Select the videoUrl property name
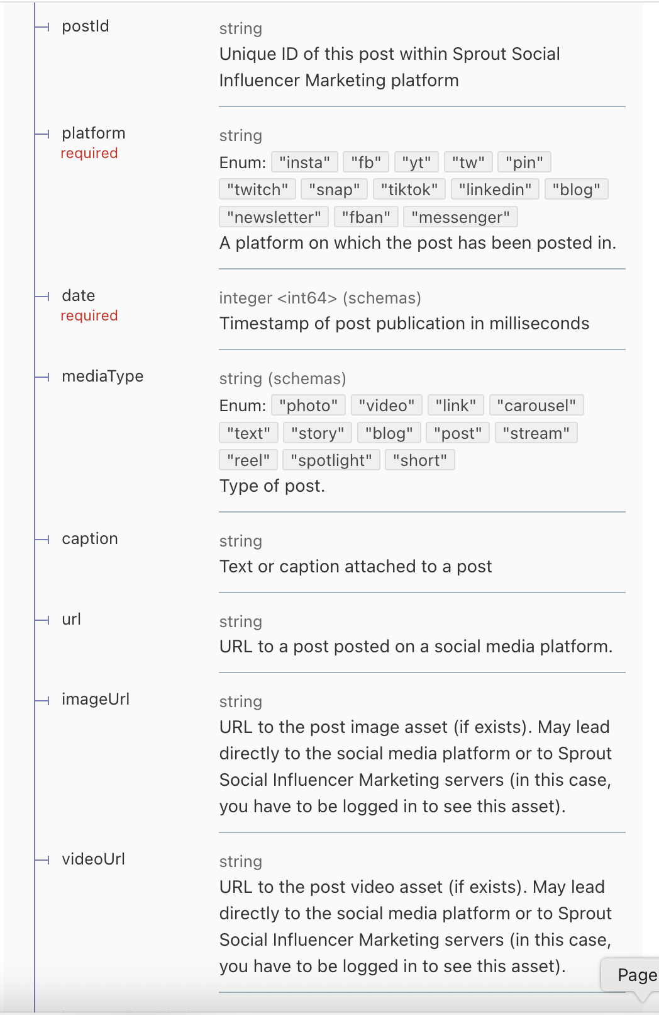 [x=94, y=859]
